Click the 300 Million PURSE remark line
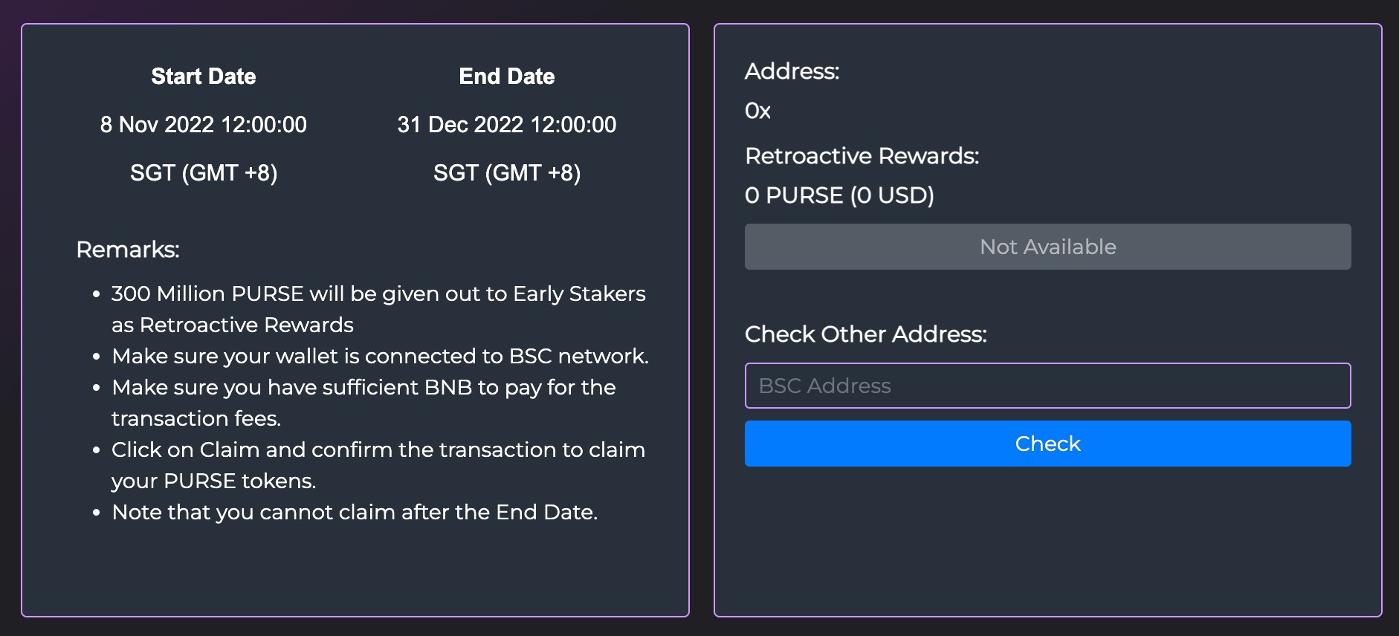 click(378, 294)
